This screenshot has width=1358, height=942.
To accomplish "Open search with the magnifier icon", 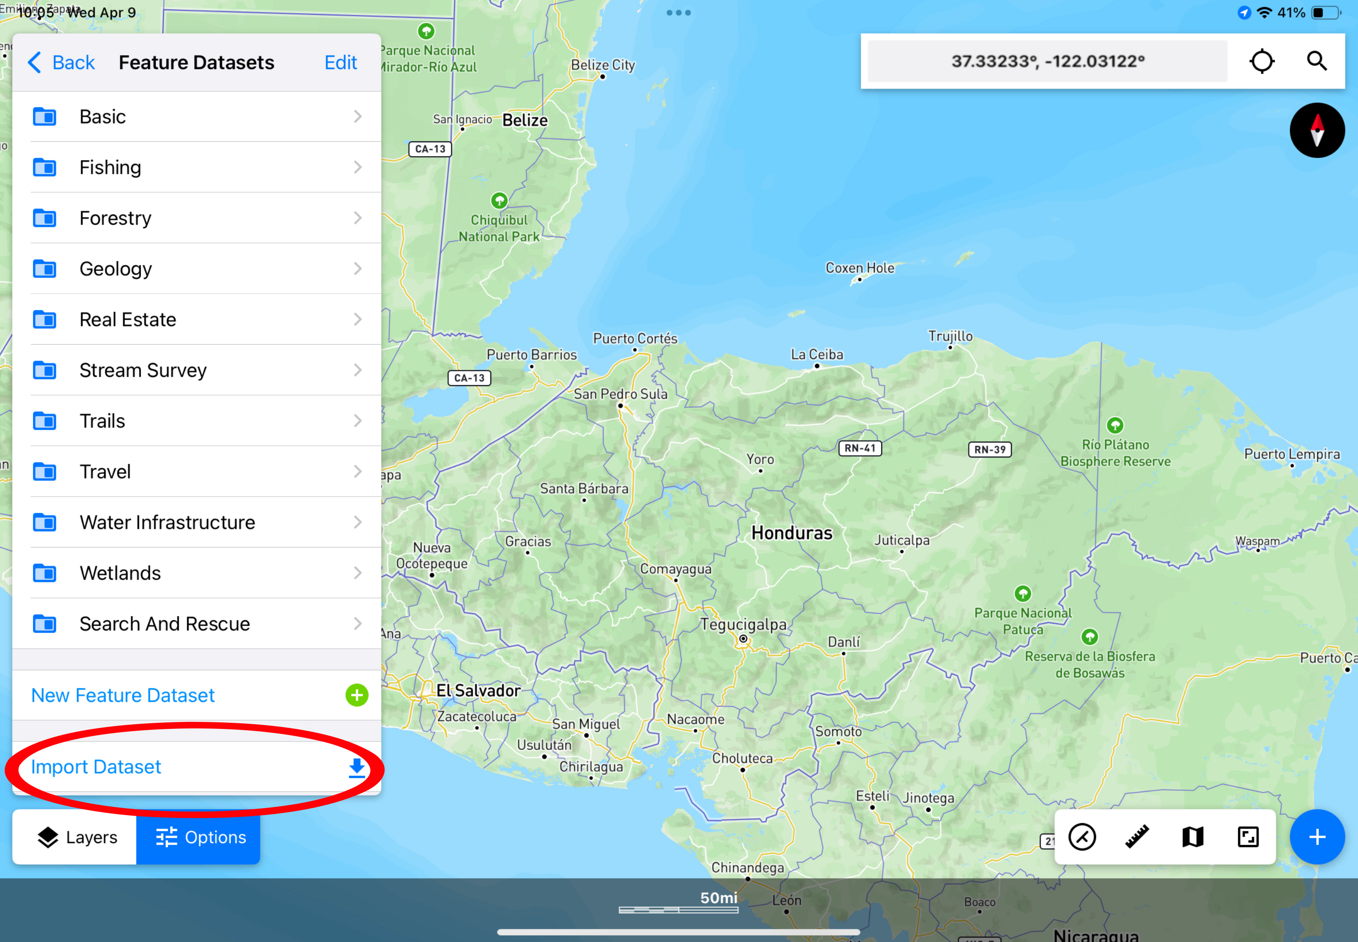I will tap(1316, 62).
